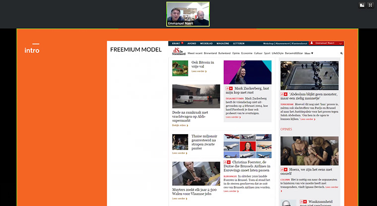Click the dS De Standaard logo

coord(179,51)
